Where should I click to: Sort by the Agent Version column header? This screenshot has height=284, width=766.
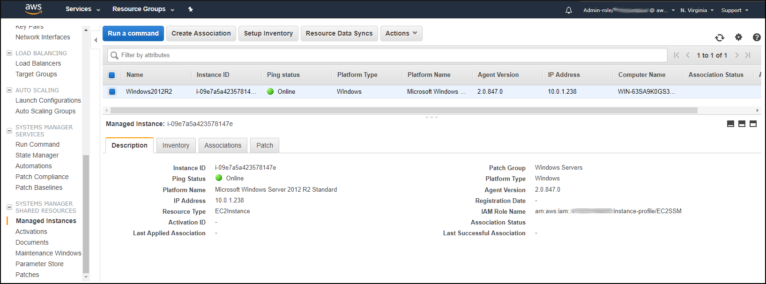click(x=498, y=75)
